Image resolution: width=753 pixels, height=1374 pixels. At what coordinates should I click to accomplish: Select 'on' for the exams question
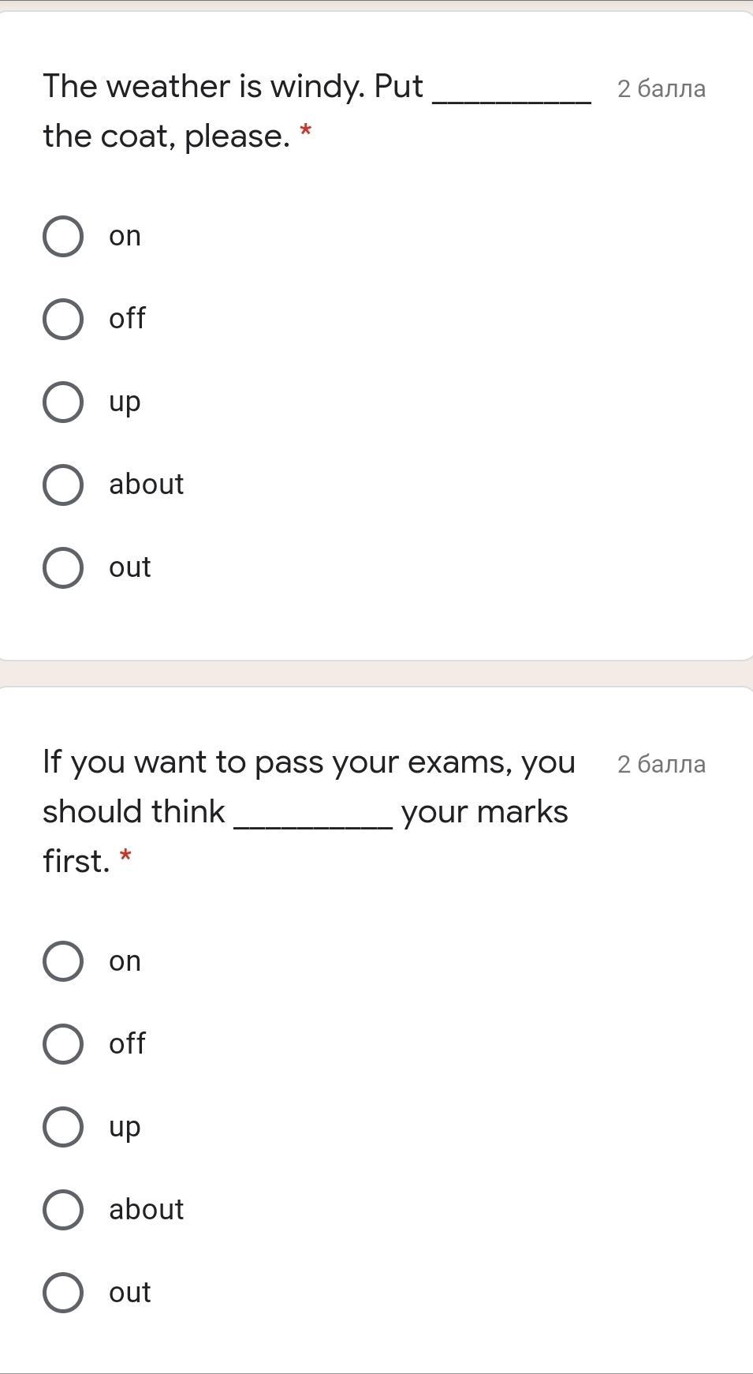point(63,961)
